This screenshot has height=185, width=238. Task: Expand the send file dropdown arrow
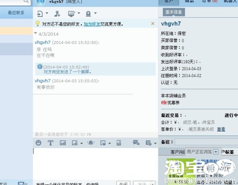[47, 13]
